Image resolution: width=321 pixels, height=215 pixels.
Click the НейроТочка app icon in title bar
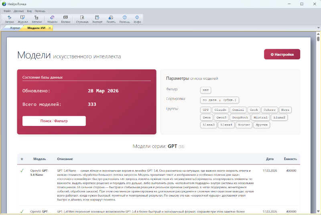4,4
